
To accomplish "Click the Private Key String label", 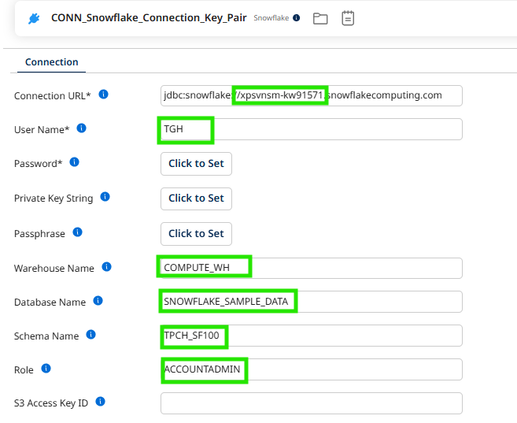I will [54, 199].
